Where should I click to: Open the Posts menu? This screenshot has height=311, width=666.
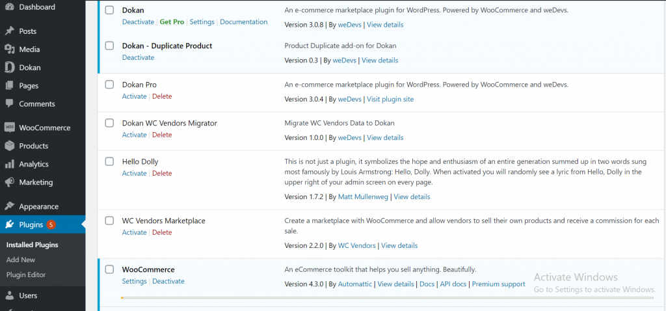[27, 31]
